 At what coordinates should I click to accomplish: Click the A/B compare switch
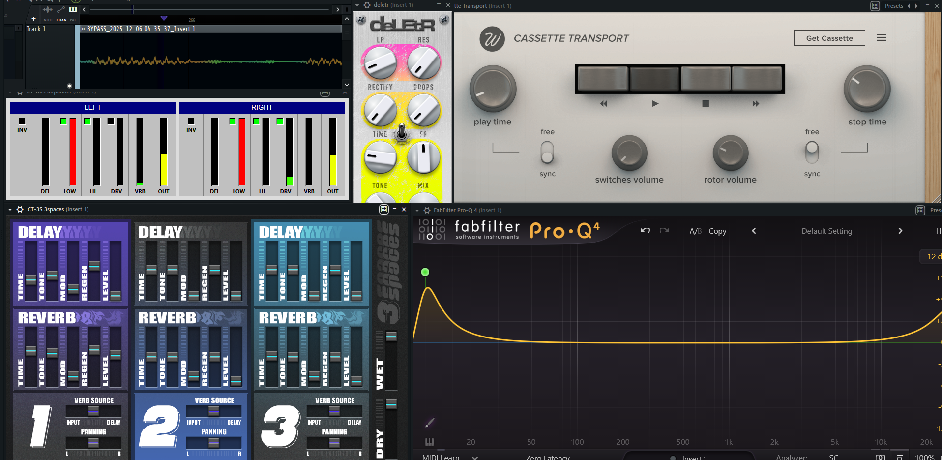[695, 231]
